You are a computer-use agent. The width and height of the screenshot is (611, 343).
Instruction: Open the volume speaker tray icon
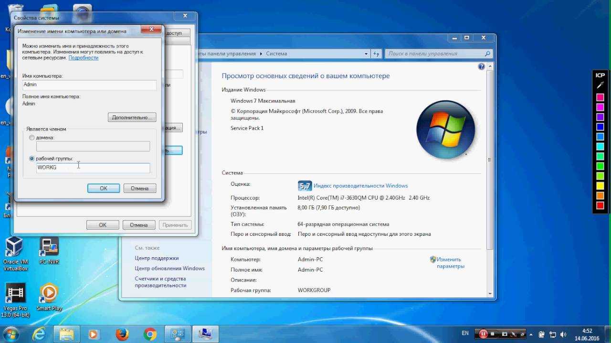coord(564,334)
